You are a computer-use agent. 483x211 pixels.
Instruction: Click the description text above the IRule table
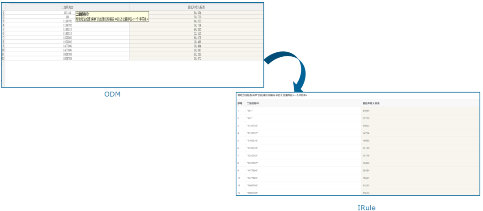pos(272,95)
